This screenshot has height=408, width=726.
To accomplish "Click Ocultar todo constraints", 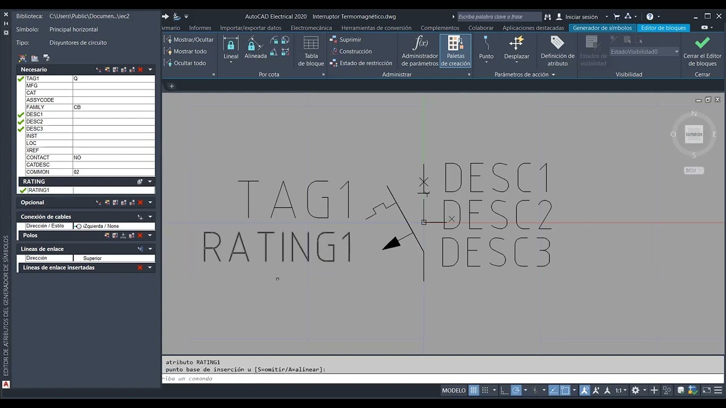I will click(x=185, y=63).
